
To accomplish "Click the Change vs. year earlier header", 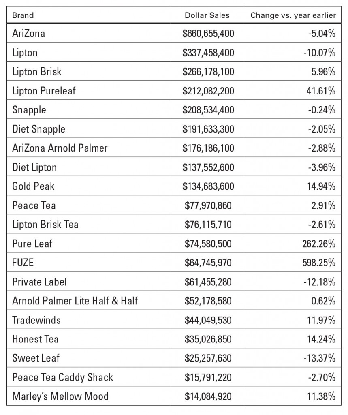I will (x=293, y=15).
